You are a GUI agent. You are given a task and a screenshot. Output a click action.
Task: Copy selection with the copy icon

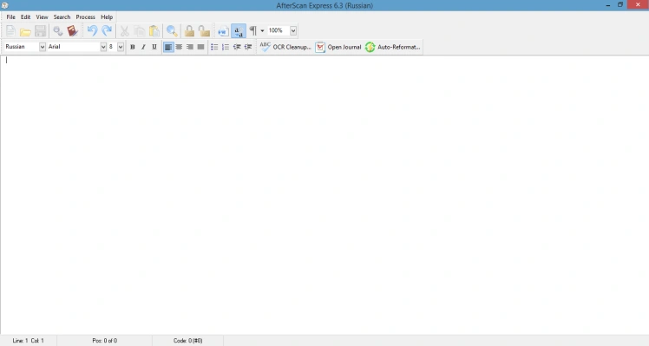point(140,31)
